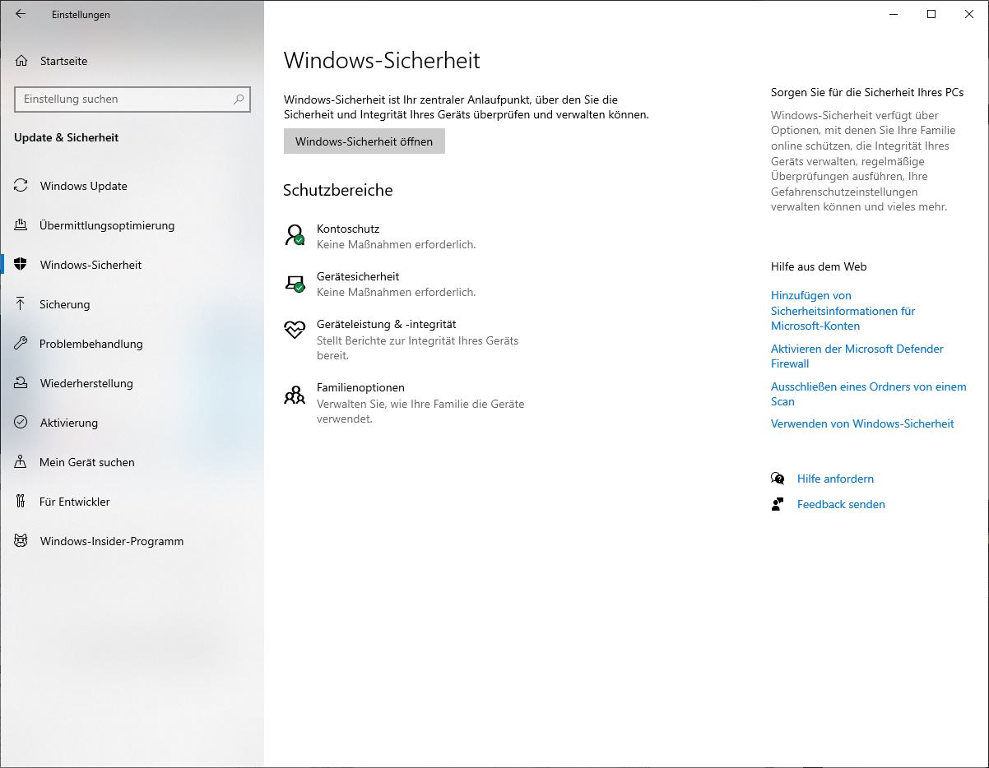The image size is (989, 768).
Task: Click the Windows-Sicherheit öffnen button
Action: pos(364,141)
